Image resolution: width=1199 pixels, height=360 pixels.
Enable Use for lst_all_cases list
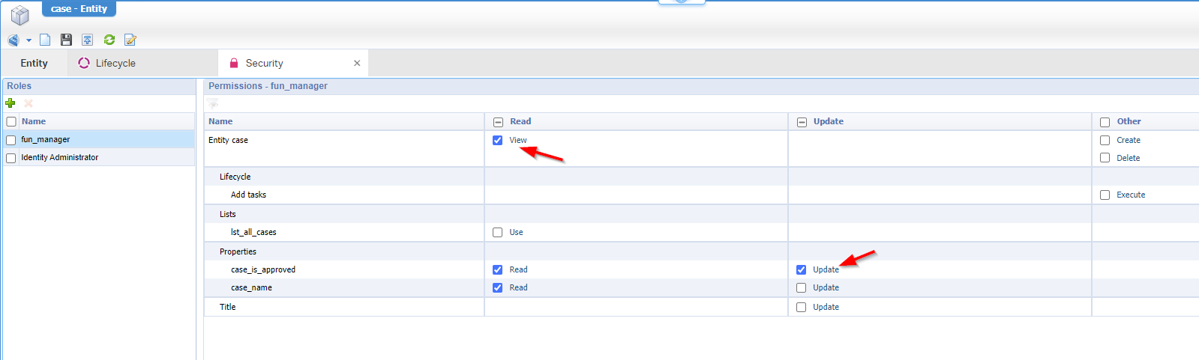[498, 232]
